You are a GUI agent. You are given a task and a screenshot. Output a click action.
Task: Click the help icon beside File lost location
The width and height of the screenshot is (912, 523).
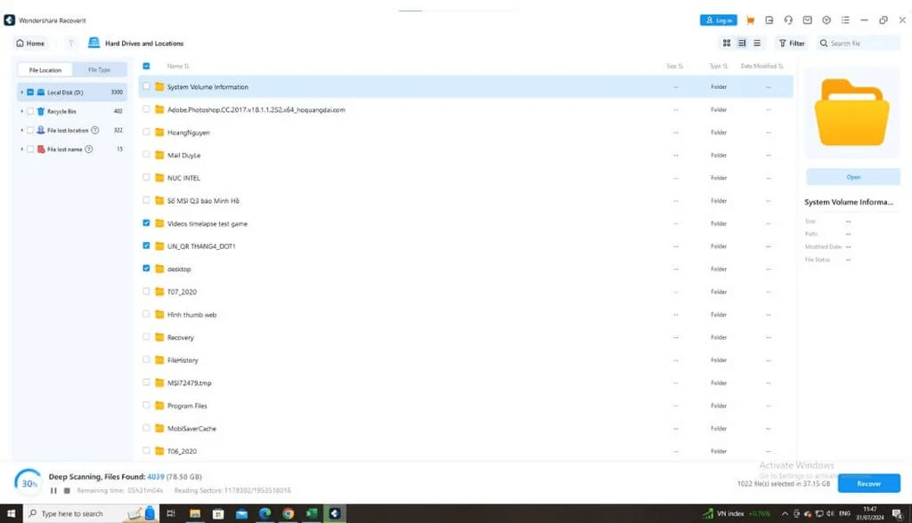pyautogui.click(x=94, y=130)
